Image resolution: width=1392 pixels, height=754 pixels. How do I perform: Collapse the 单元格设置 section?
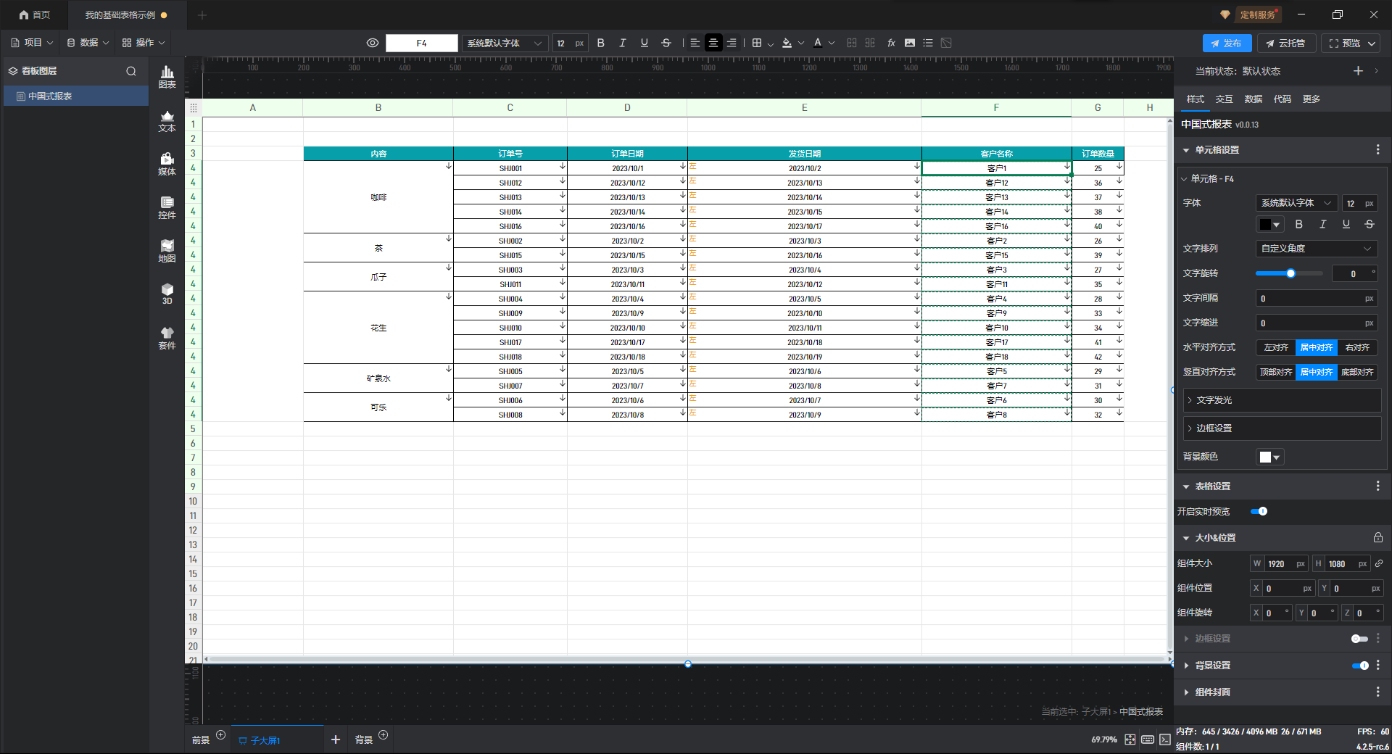click(x=1186, y=150)
